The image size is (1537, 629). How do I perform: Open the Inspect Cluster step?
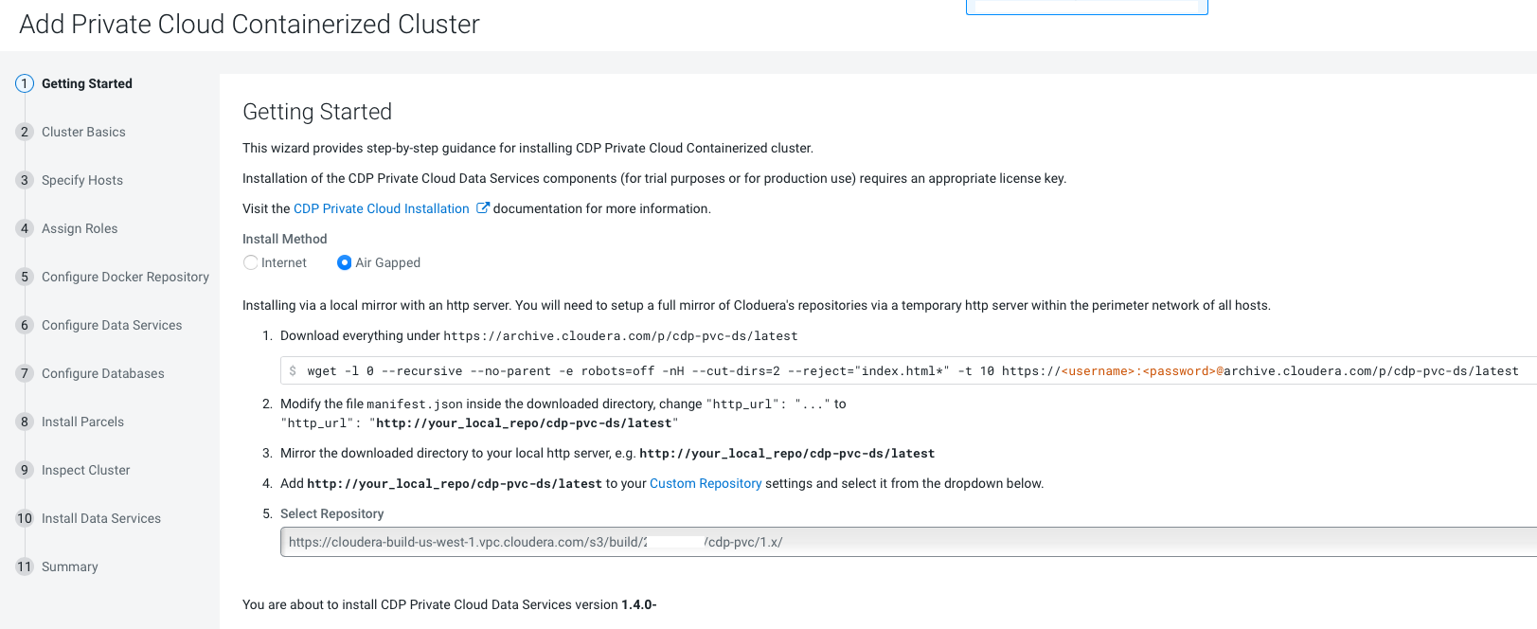[x=86, y=470]
